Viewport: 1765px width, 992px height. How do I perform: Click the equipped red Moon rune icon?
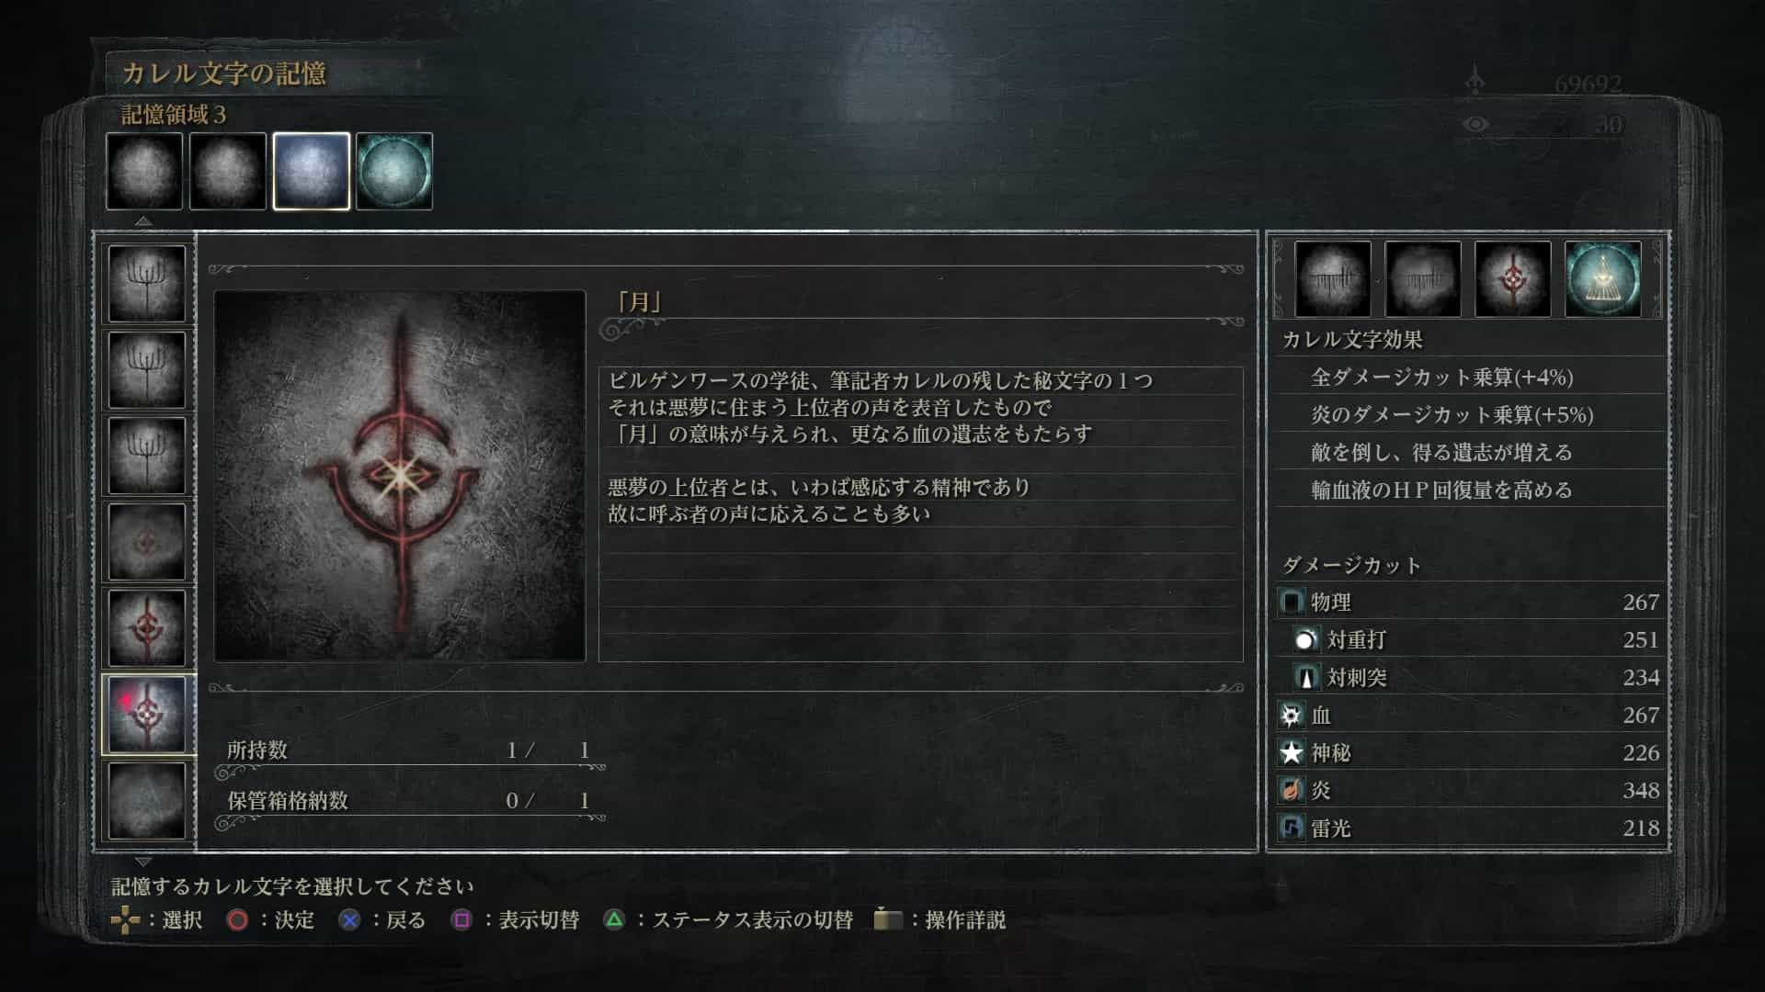tap(1512, 279)
